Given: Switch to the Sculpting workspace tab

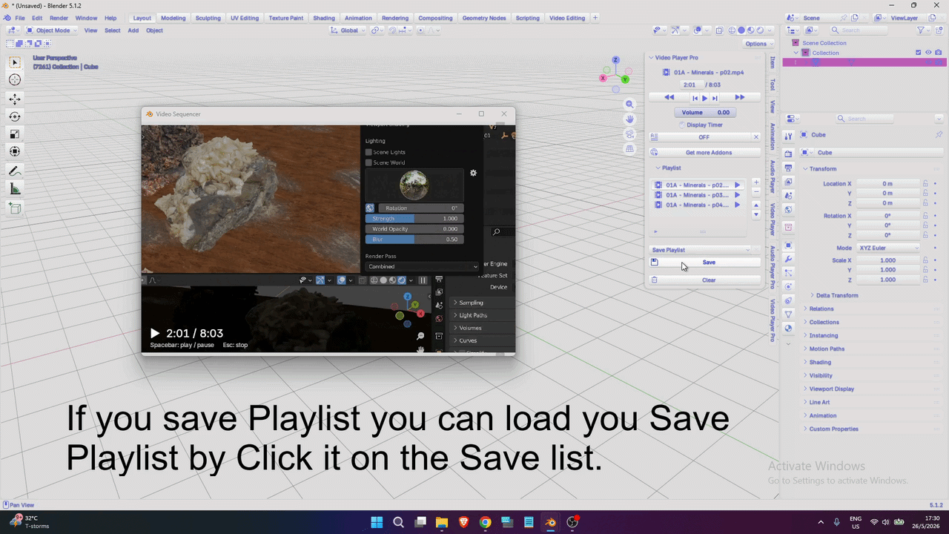Looking at the screenshot, I should [x=208, y=18].
